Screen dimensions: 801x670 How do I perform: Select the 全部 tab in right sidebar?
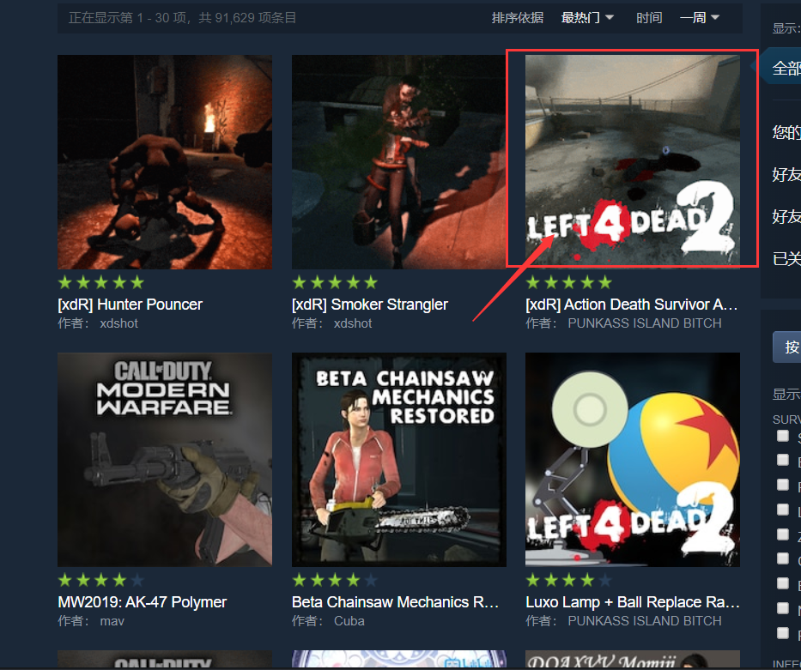click(x=780, y=67)
